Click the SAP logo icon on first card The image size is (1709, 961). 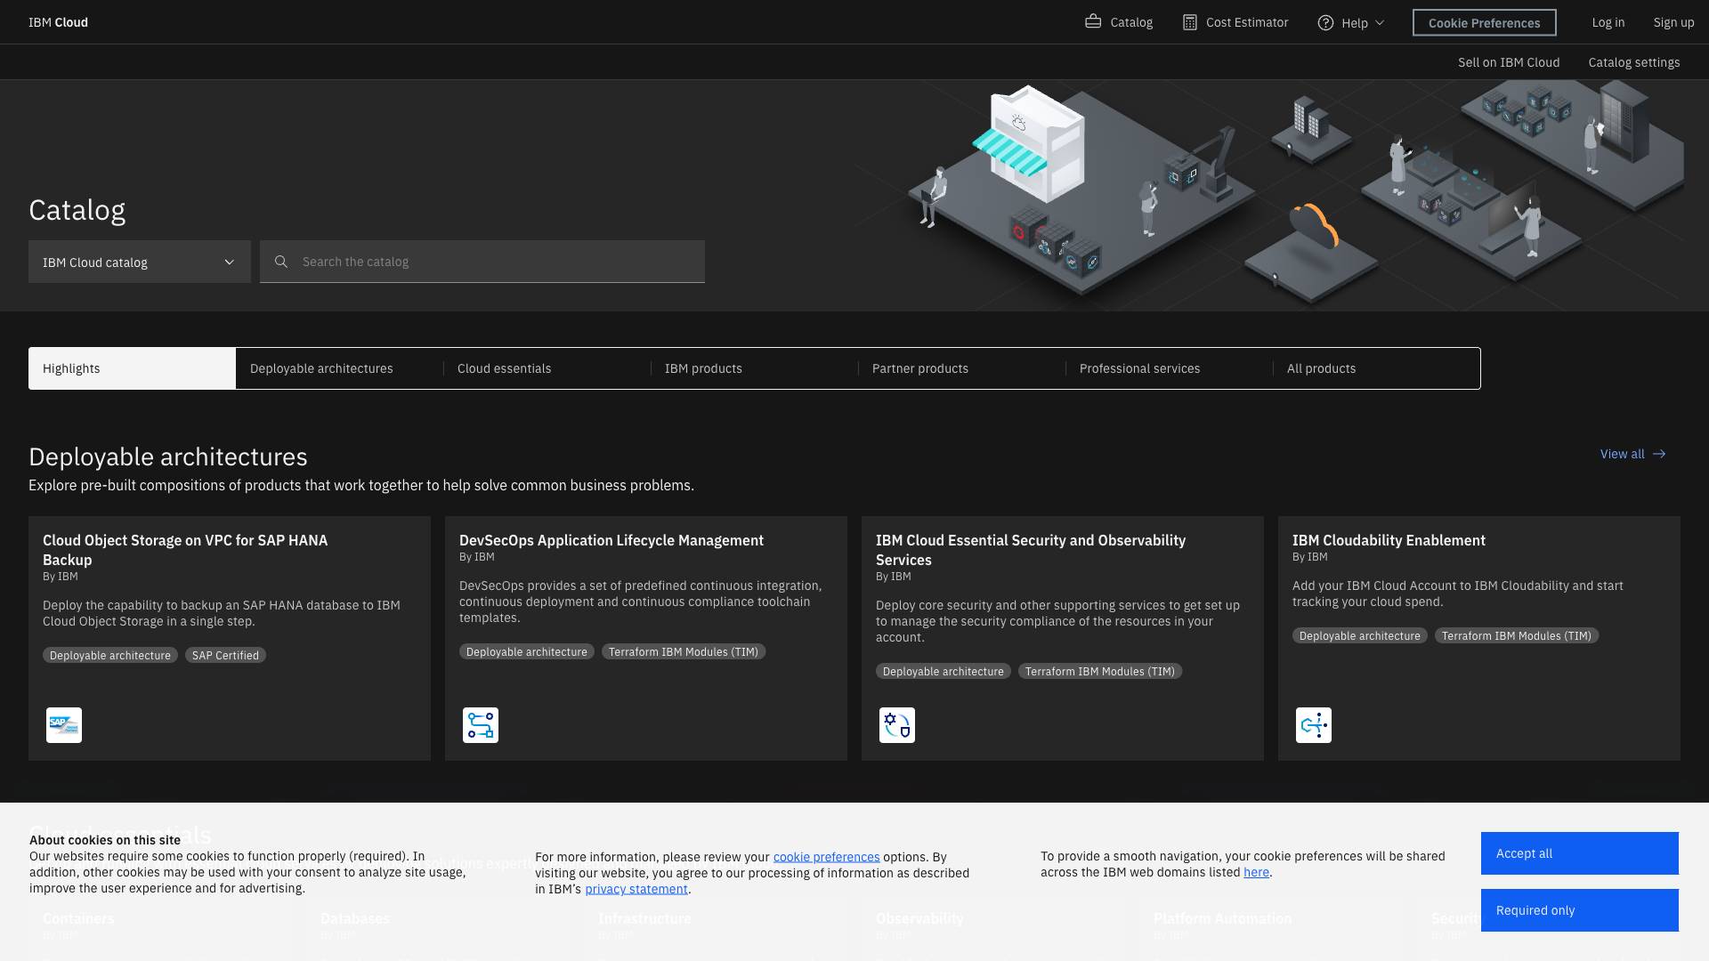64,725
